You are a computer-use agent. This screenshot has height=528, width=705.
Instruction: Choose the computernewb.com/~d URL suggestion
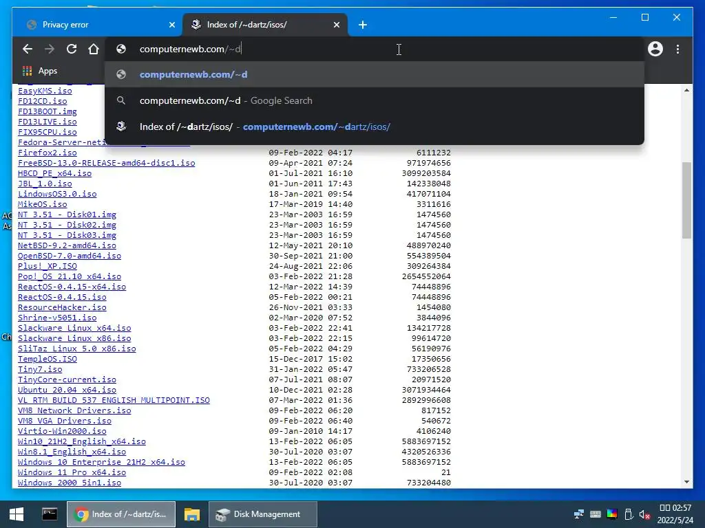[x=374, y=74]
